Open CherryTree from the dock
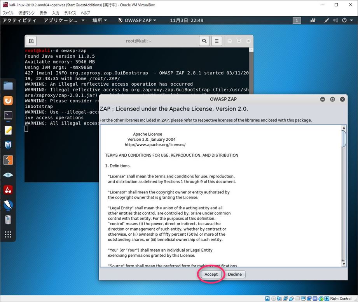 click(x=8, y=189)
